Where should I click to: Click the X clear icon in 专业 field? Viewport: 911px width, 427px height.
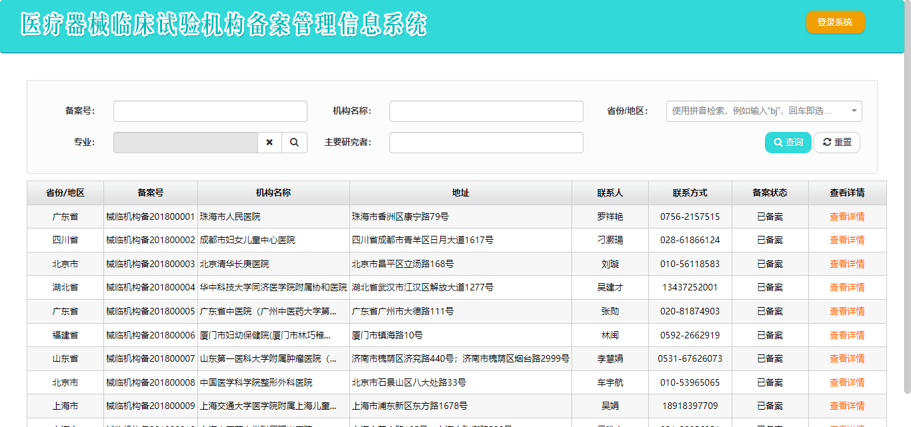click(269, 143)
